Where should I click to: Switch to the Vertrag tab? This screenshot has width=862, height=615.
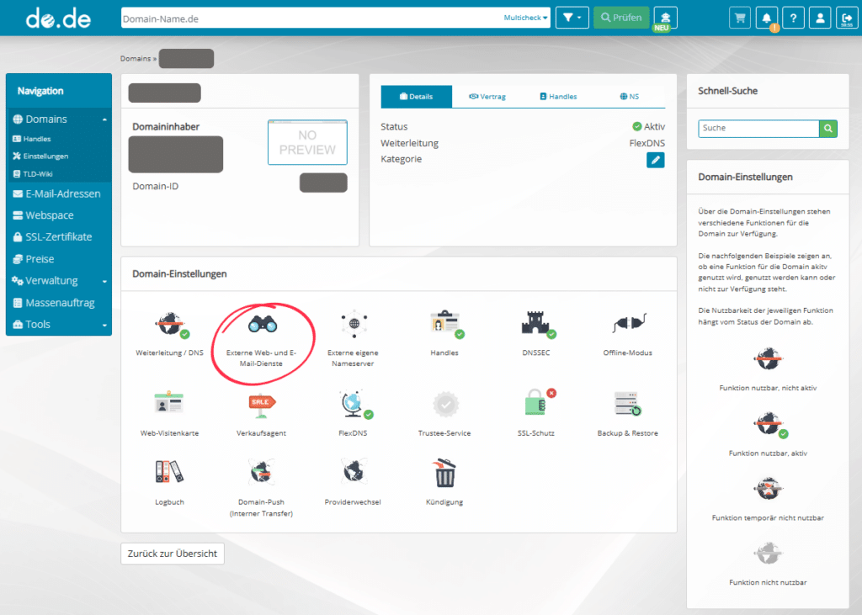coord(487,97)
